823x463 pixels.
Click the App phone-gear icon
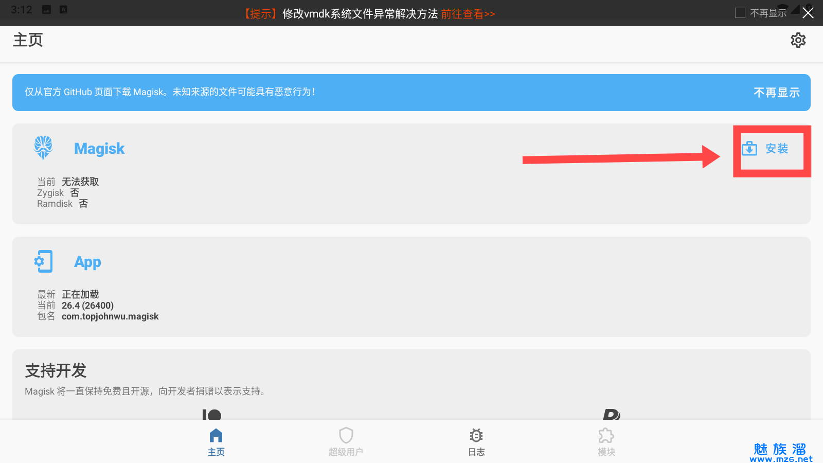[43, 261]
